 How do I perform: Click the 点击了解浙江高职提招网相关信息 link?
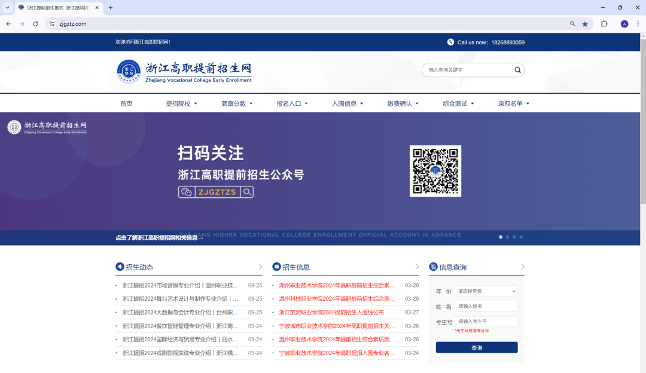[159, 237]
